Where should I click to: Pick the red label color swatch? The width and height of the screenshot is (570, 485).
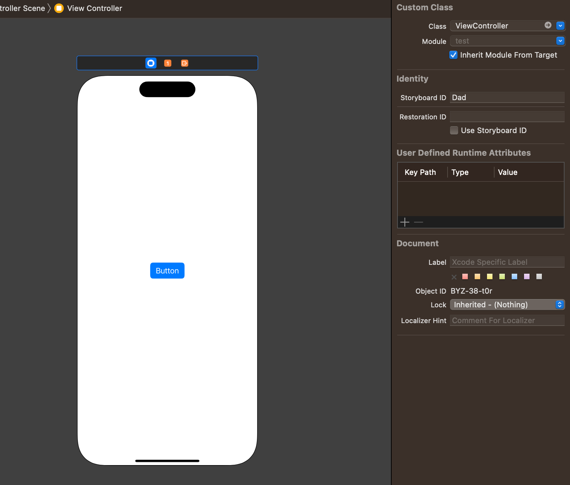(465, 276)
